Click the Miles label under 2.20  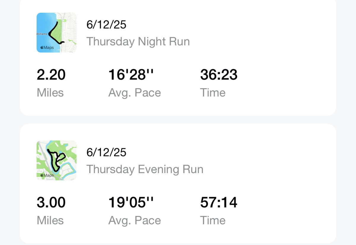click(x=50, y=93)
